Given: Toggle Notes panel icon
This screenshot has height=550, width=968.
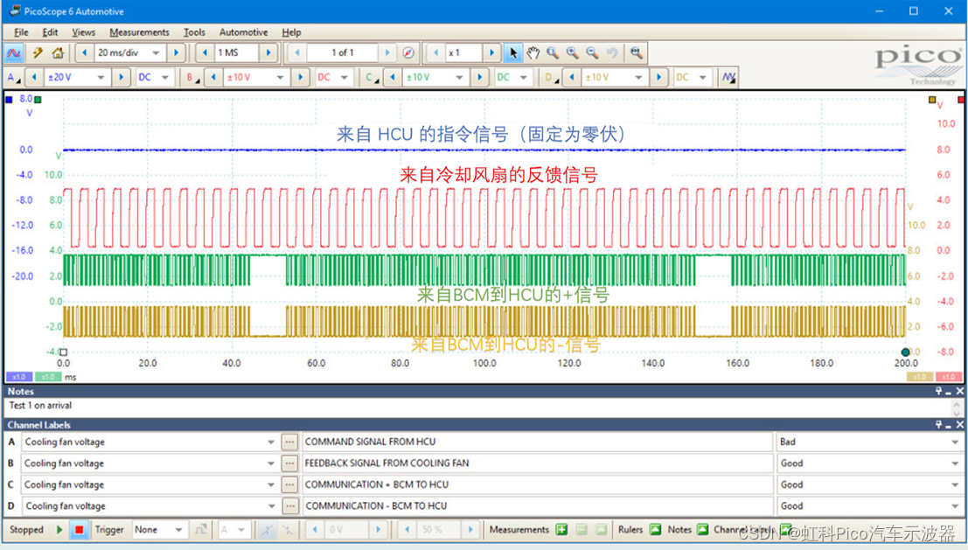Looking at the screenshot, I should pyautogui.click(x=702, y=530).
